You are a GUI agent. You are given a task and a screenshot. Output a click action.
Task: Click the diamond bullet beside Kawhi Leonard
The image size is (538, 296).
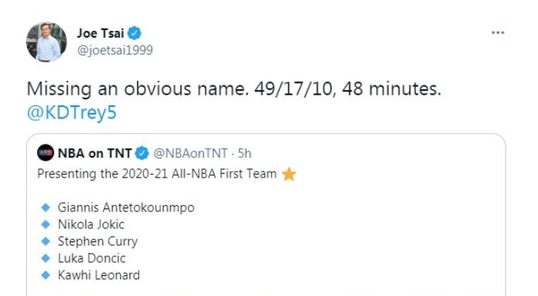[x=45, y=275]
